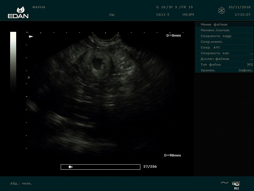Click the tilde signal icon in status bar

point(224,183)
